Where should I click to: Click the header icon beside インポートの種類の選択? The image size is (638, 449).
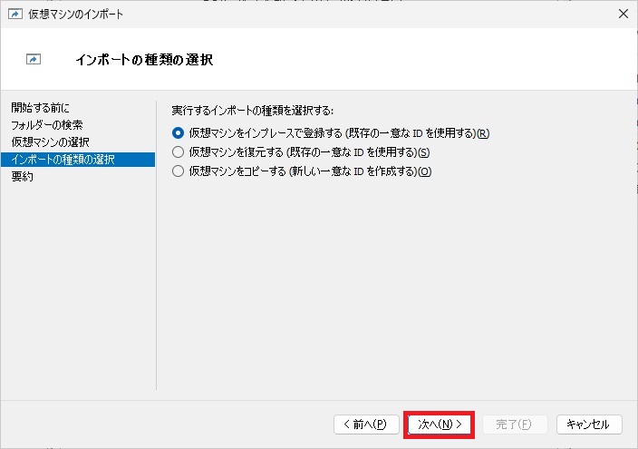pyautogui.click(x=34, y=59)
